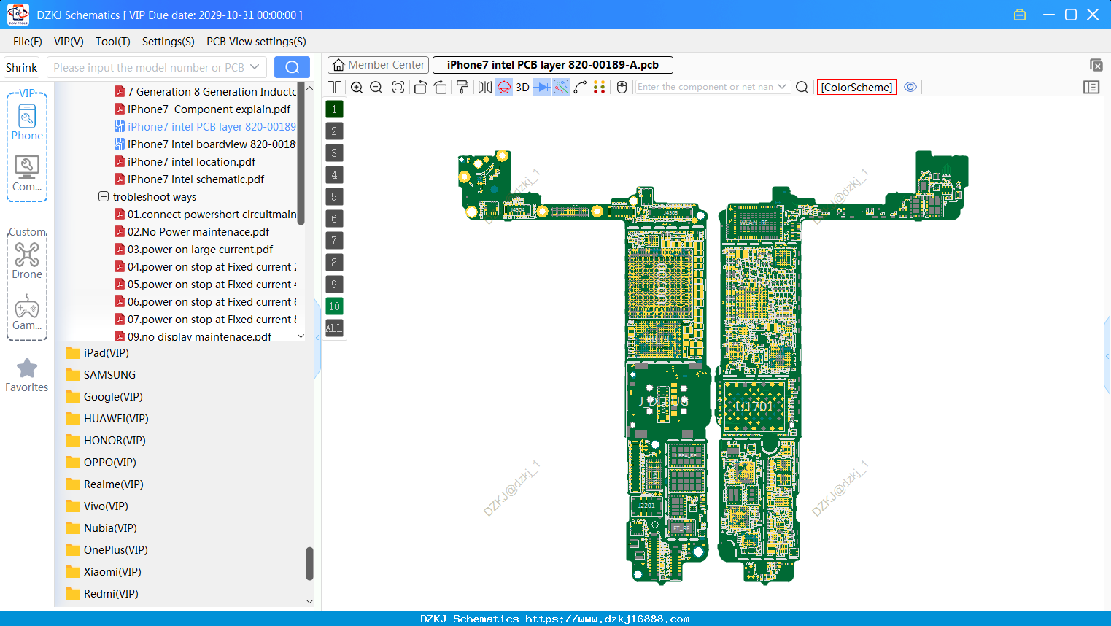Click the blue search button
The height and width of the screenshot is (626, 1111).
point(292,67)
